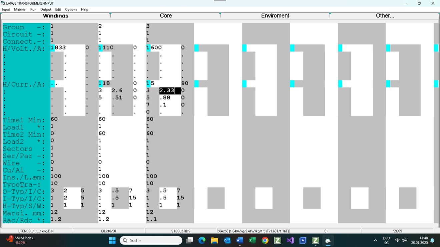Click the .88 harmonic value in group 3

point(165,98)
